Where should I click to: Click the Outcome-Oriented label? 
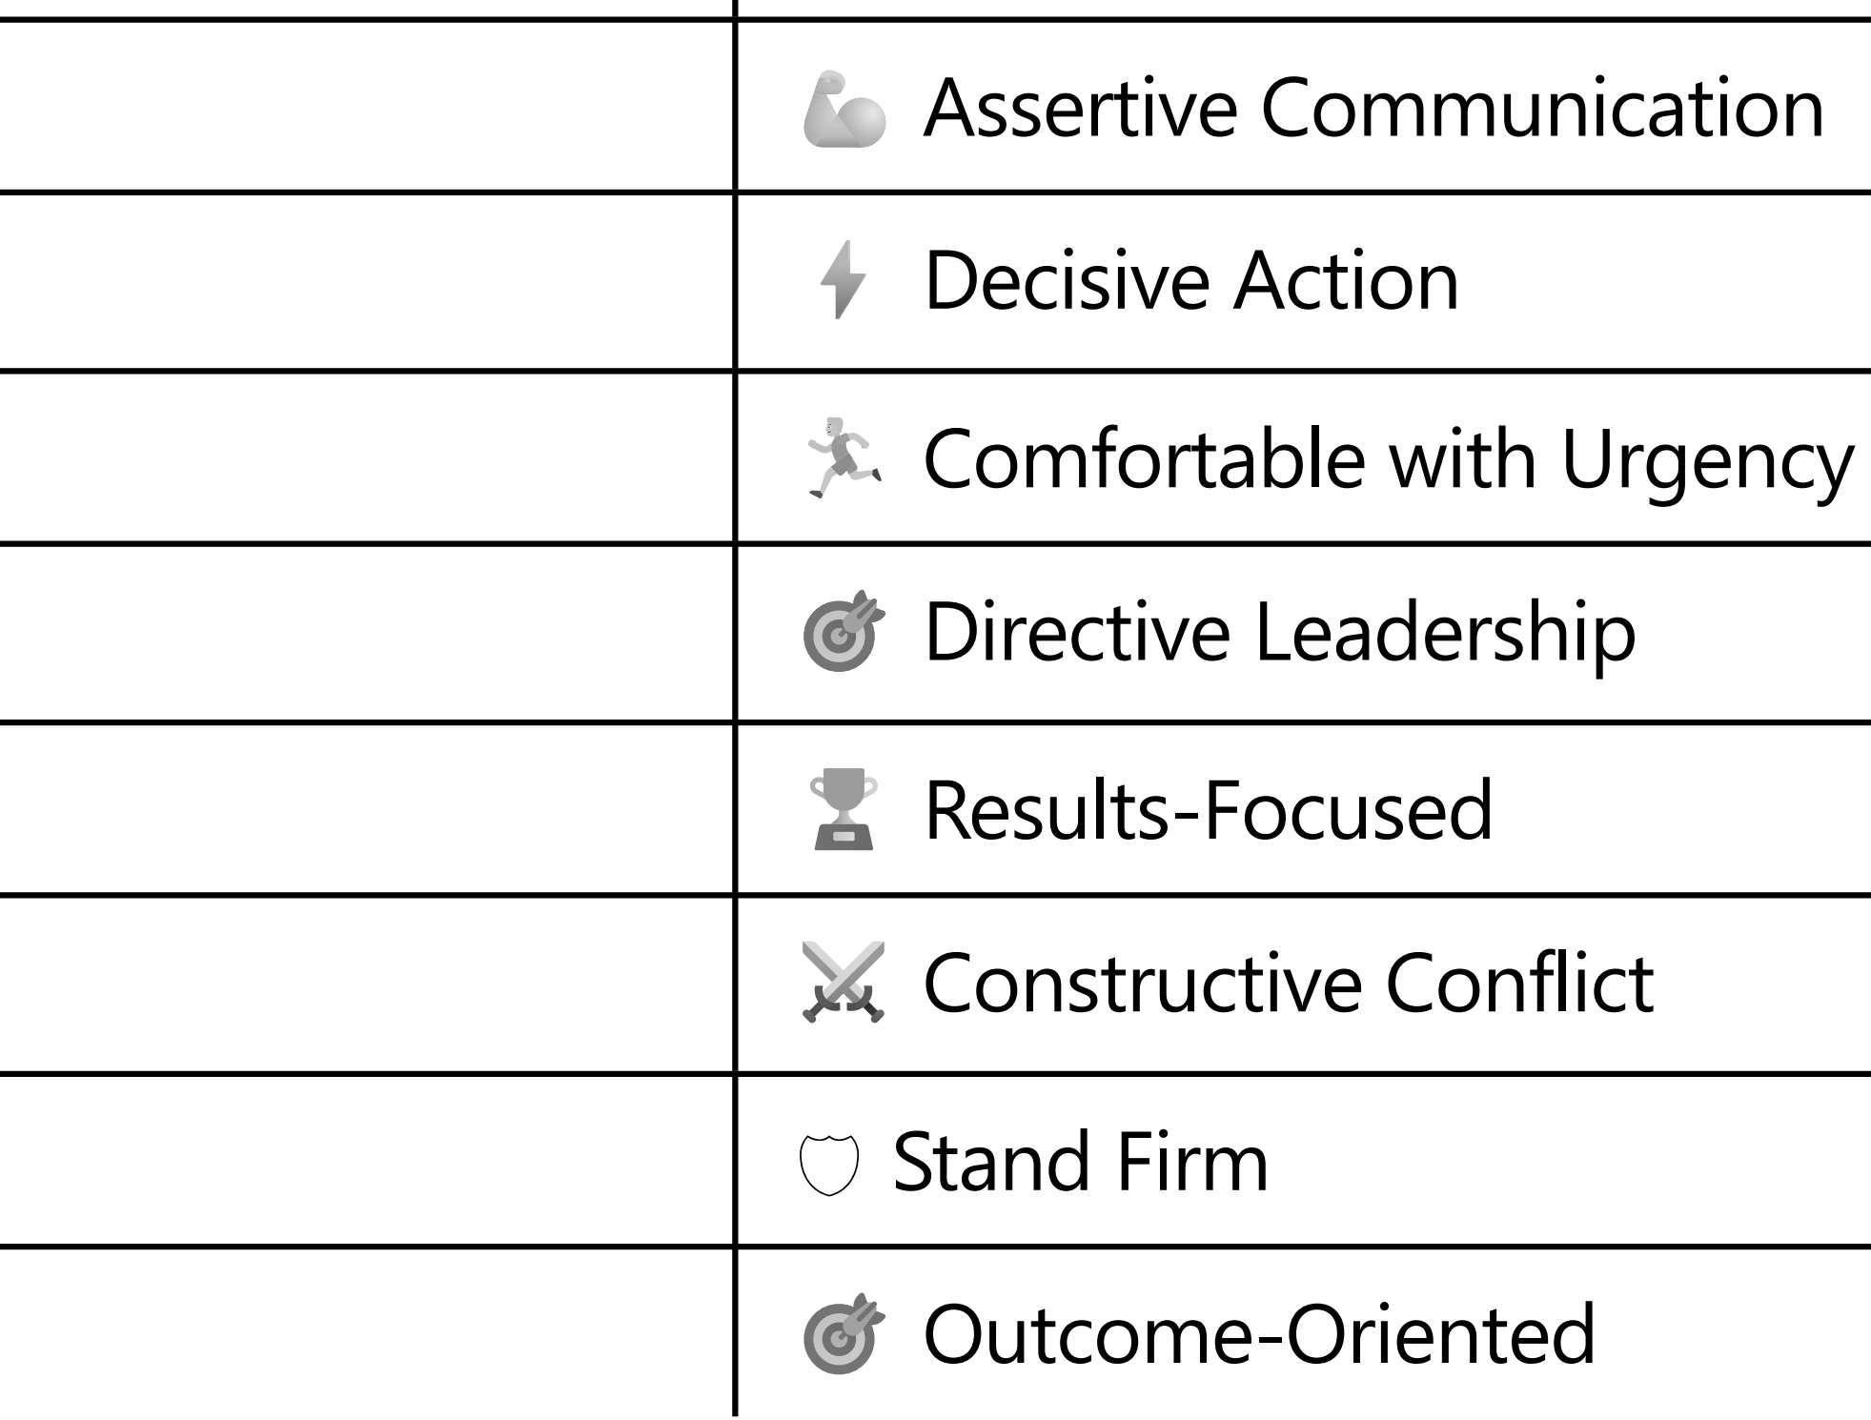click(1258, 1333)
